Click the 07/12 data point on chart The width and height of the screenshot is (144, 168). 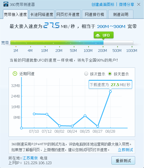coord(47,114)
